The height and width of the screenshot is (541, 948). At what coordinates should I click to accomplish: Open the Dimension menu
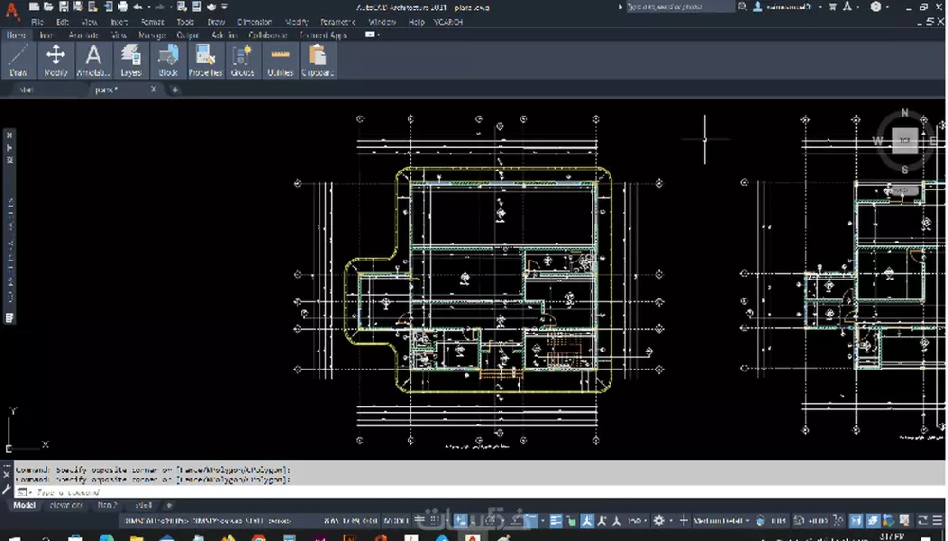click(x=253, y=21)
